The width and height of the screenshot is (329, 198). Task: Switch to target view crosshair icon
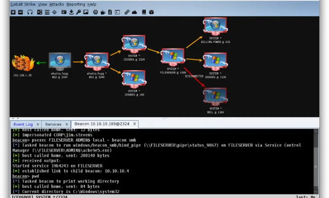click(x=54, y=12)
